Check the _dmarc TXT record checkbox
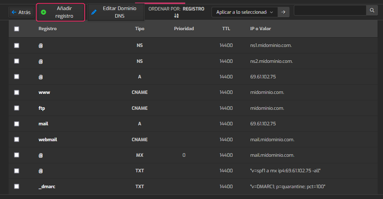The image size is (383, 199). pyautogui.click(x=17, y=186)
